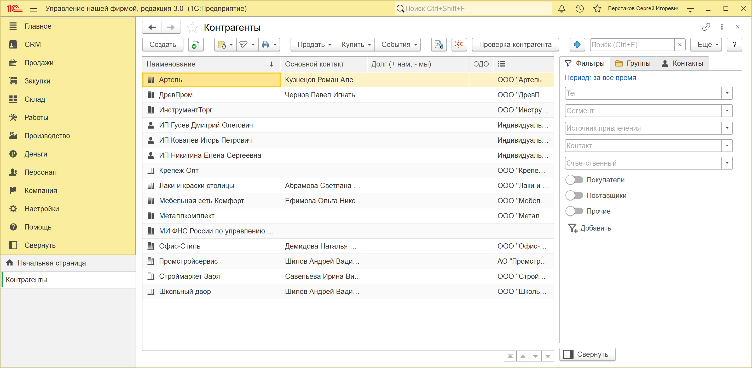The height and width of the screenshot is (368, 752).
Task: Select ИП Гусев Дмитрий Олегович row
Action: tap(348, 125)
